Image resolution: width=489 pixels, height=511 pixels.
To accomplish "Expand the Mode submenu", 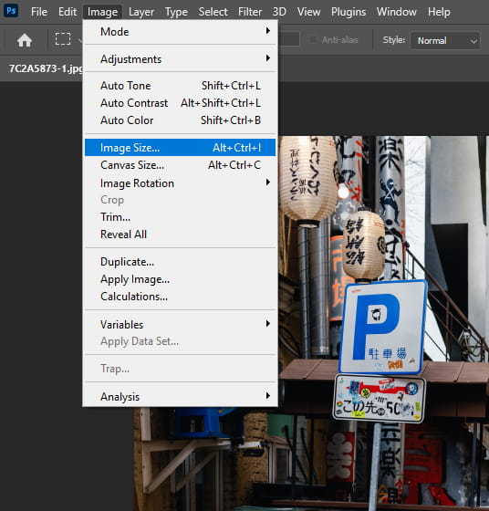I will pos(180,32).
